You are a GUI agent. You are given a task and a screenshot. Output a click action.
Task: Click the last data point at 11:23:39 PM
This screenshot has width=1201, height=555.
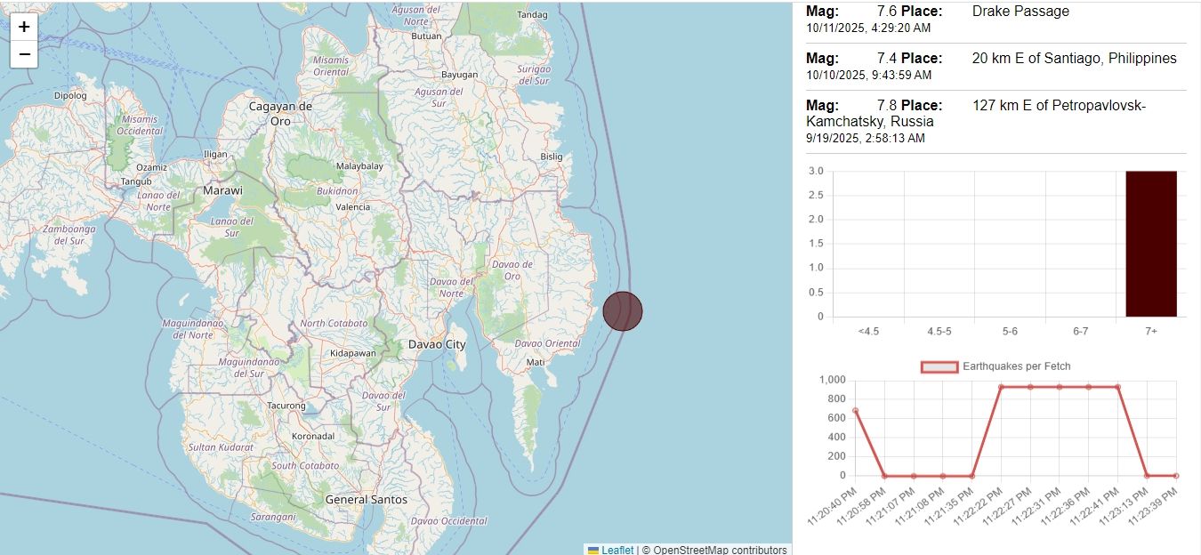[1176, 476]
